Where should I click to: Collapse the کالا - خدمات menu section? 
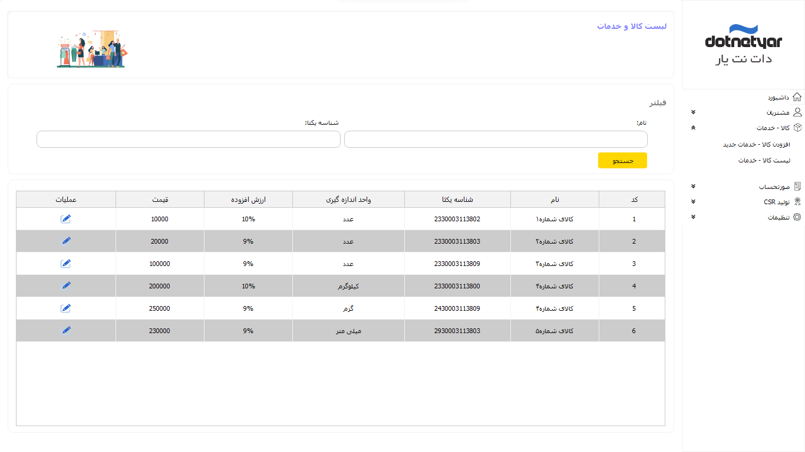point(693,128)
